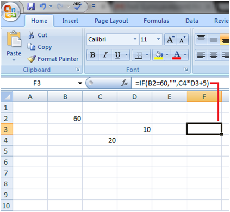Open the Review tab
Screen dimensions: 230x212
click(x=221, y=21)
